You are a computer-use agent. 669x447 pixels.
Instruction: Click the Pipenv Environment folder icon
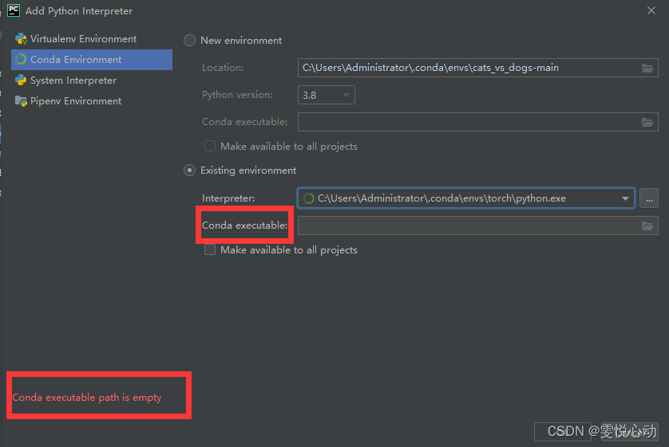pyautogui.click(x=21, y=101)
